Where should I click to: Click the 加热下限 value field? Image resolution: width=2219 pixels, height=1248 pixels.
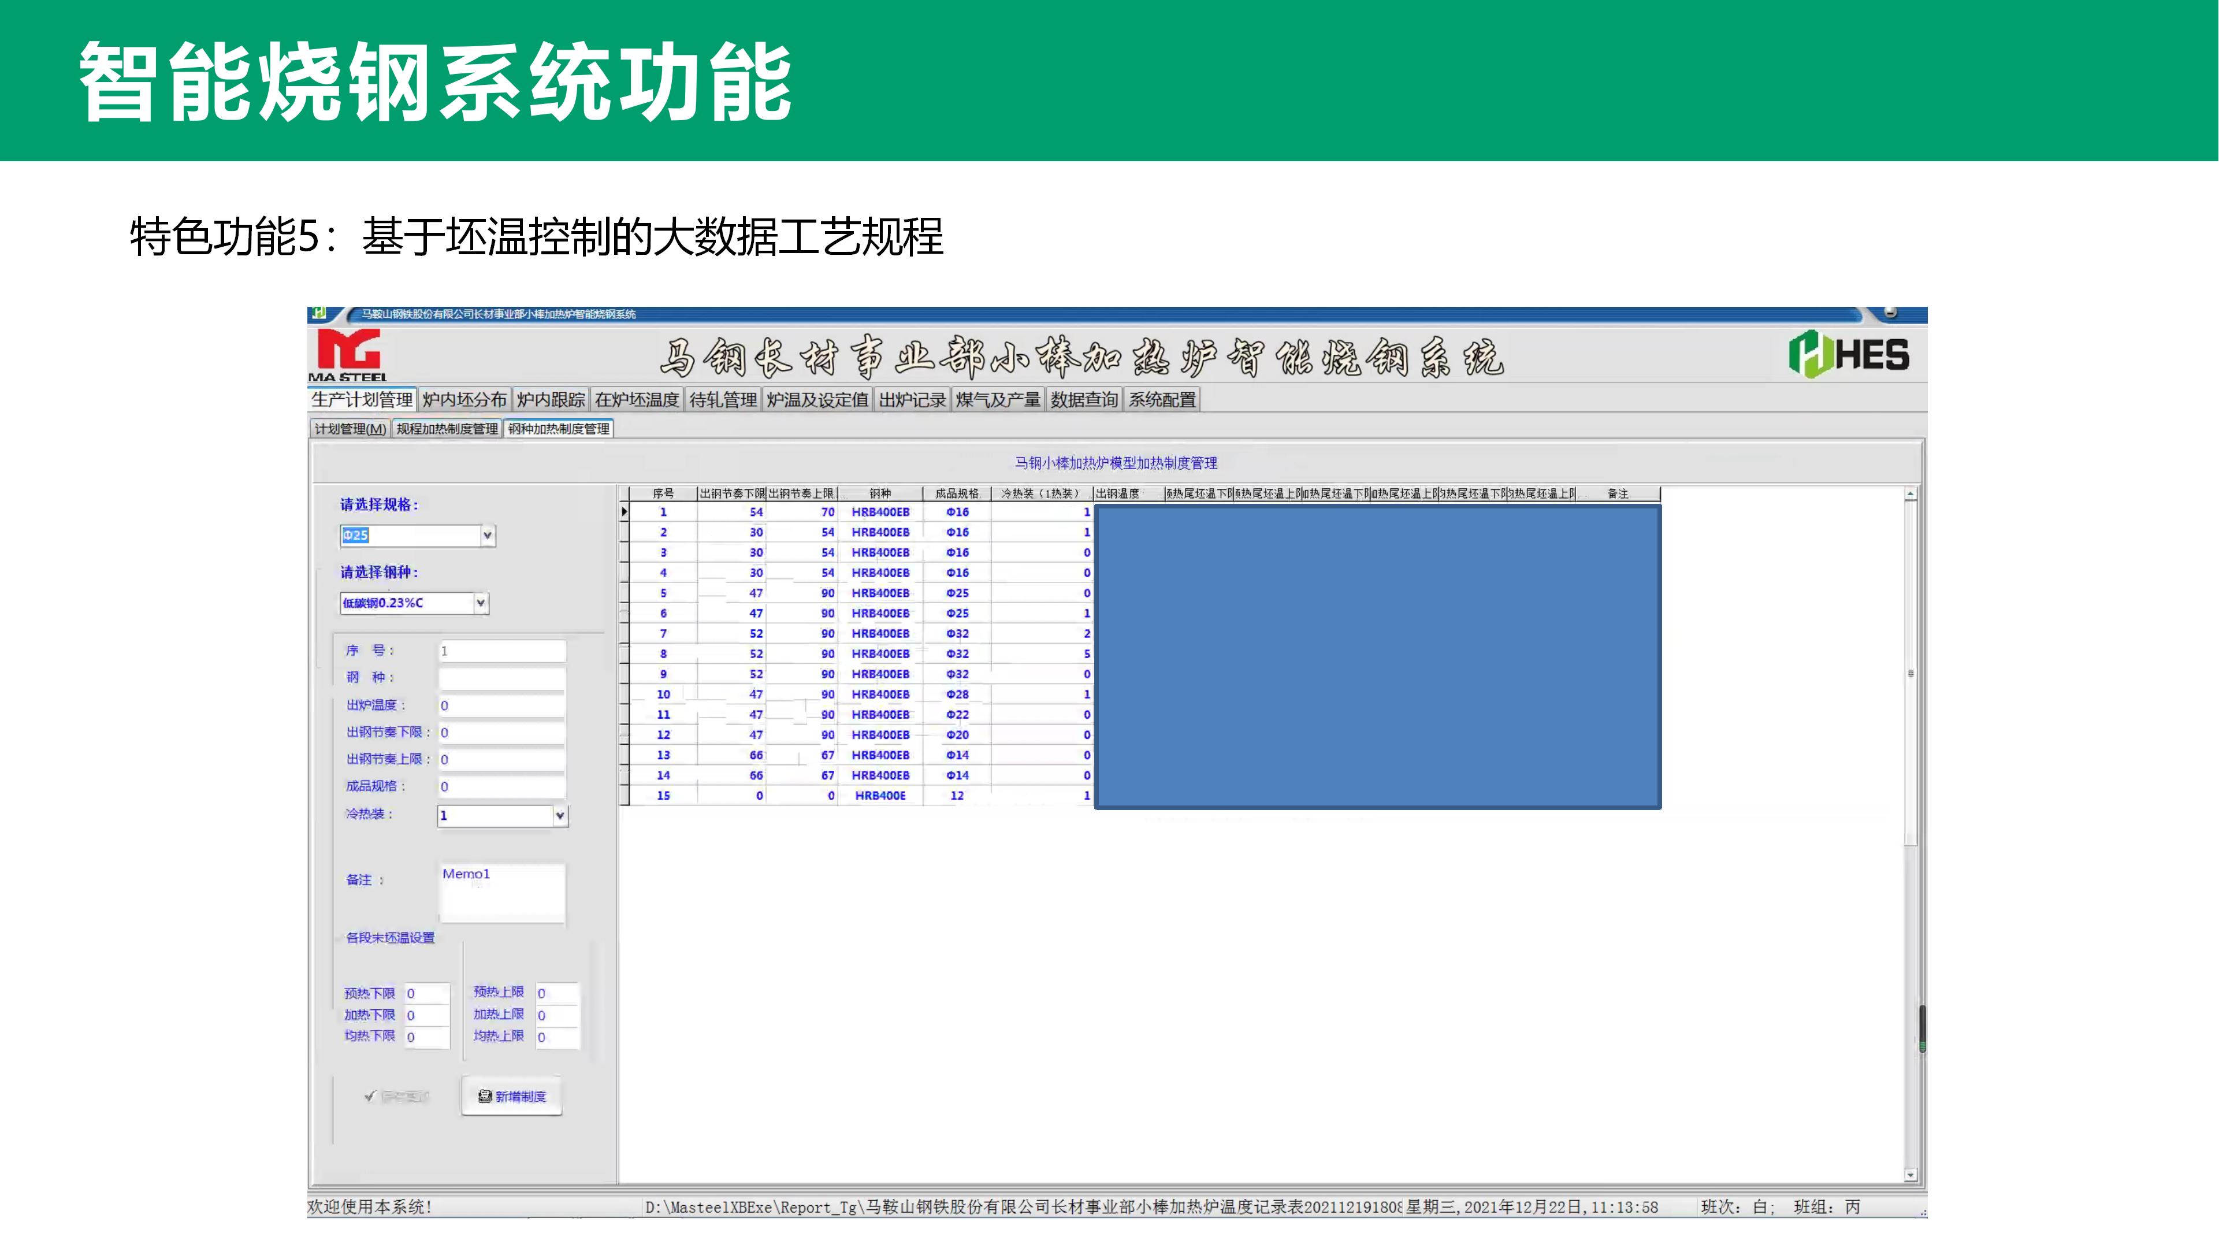[428, 1016]
